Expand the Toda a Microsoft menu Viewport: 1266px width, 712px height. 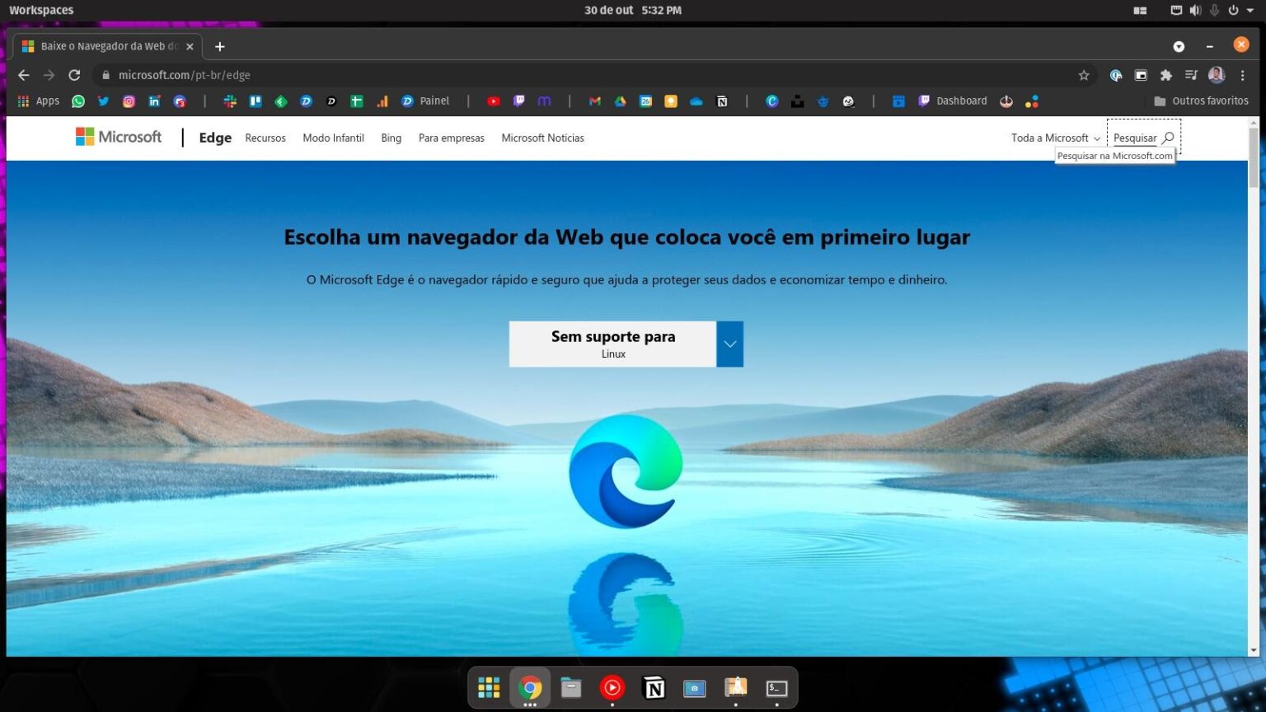coord(1055,138)
